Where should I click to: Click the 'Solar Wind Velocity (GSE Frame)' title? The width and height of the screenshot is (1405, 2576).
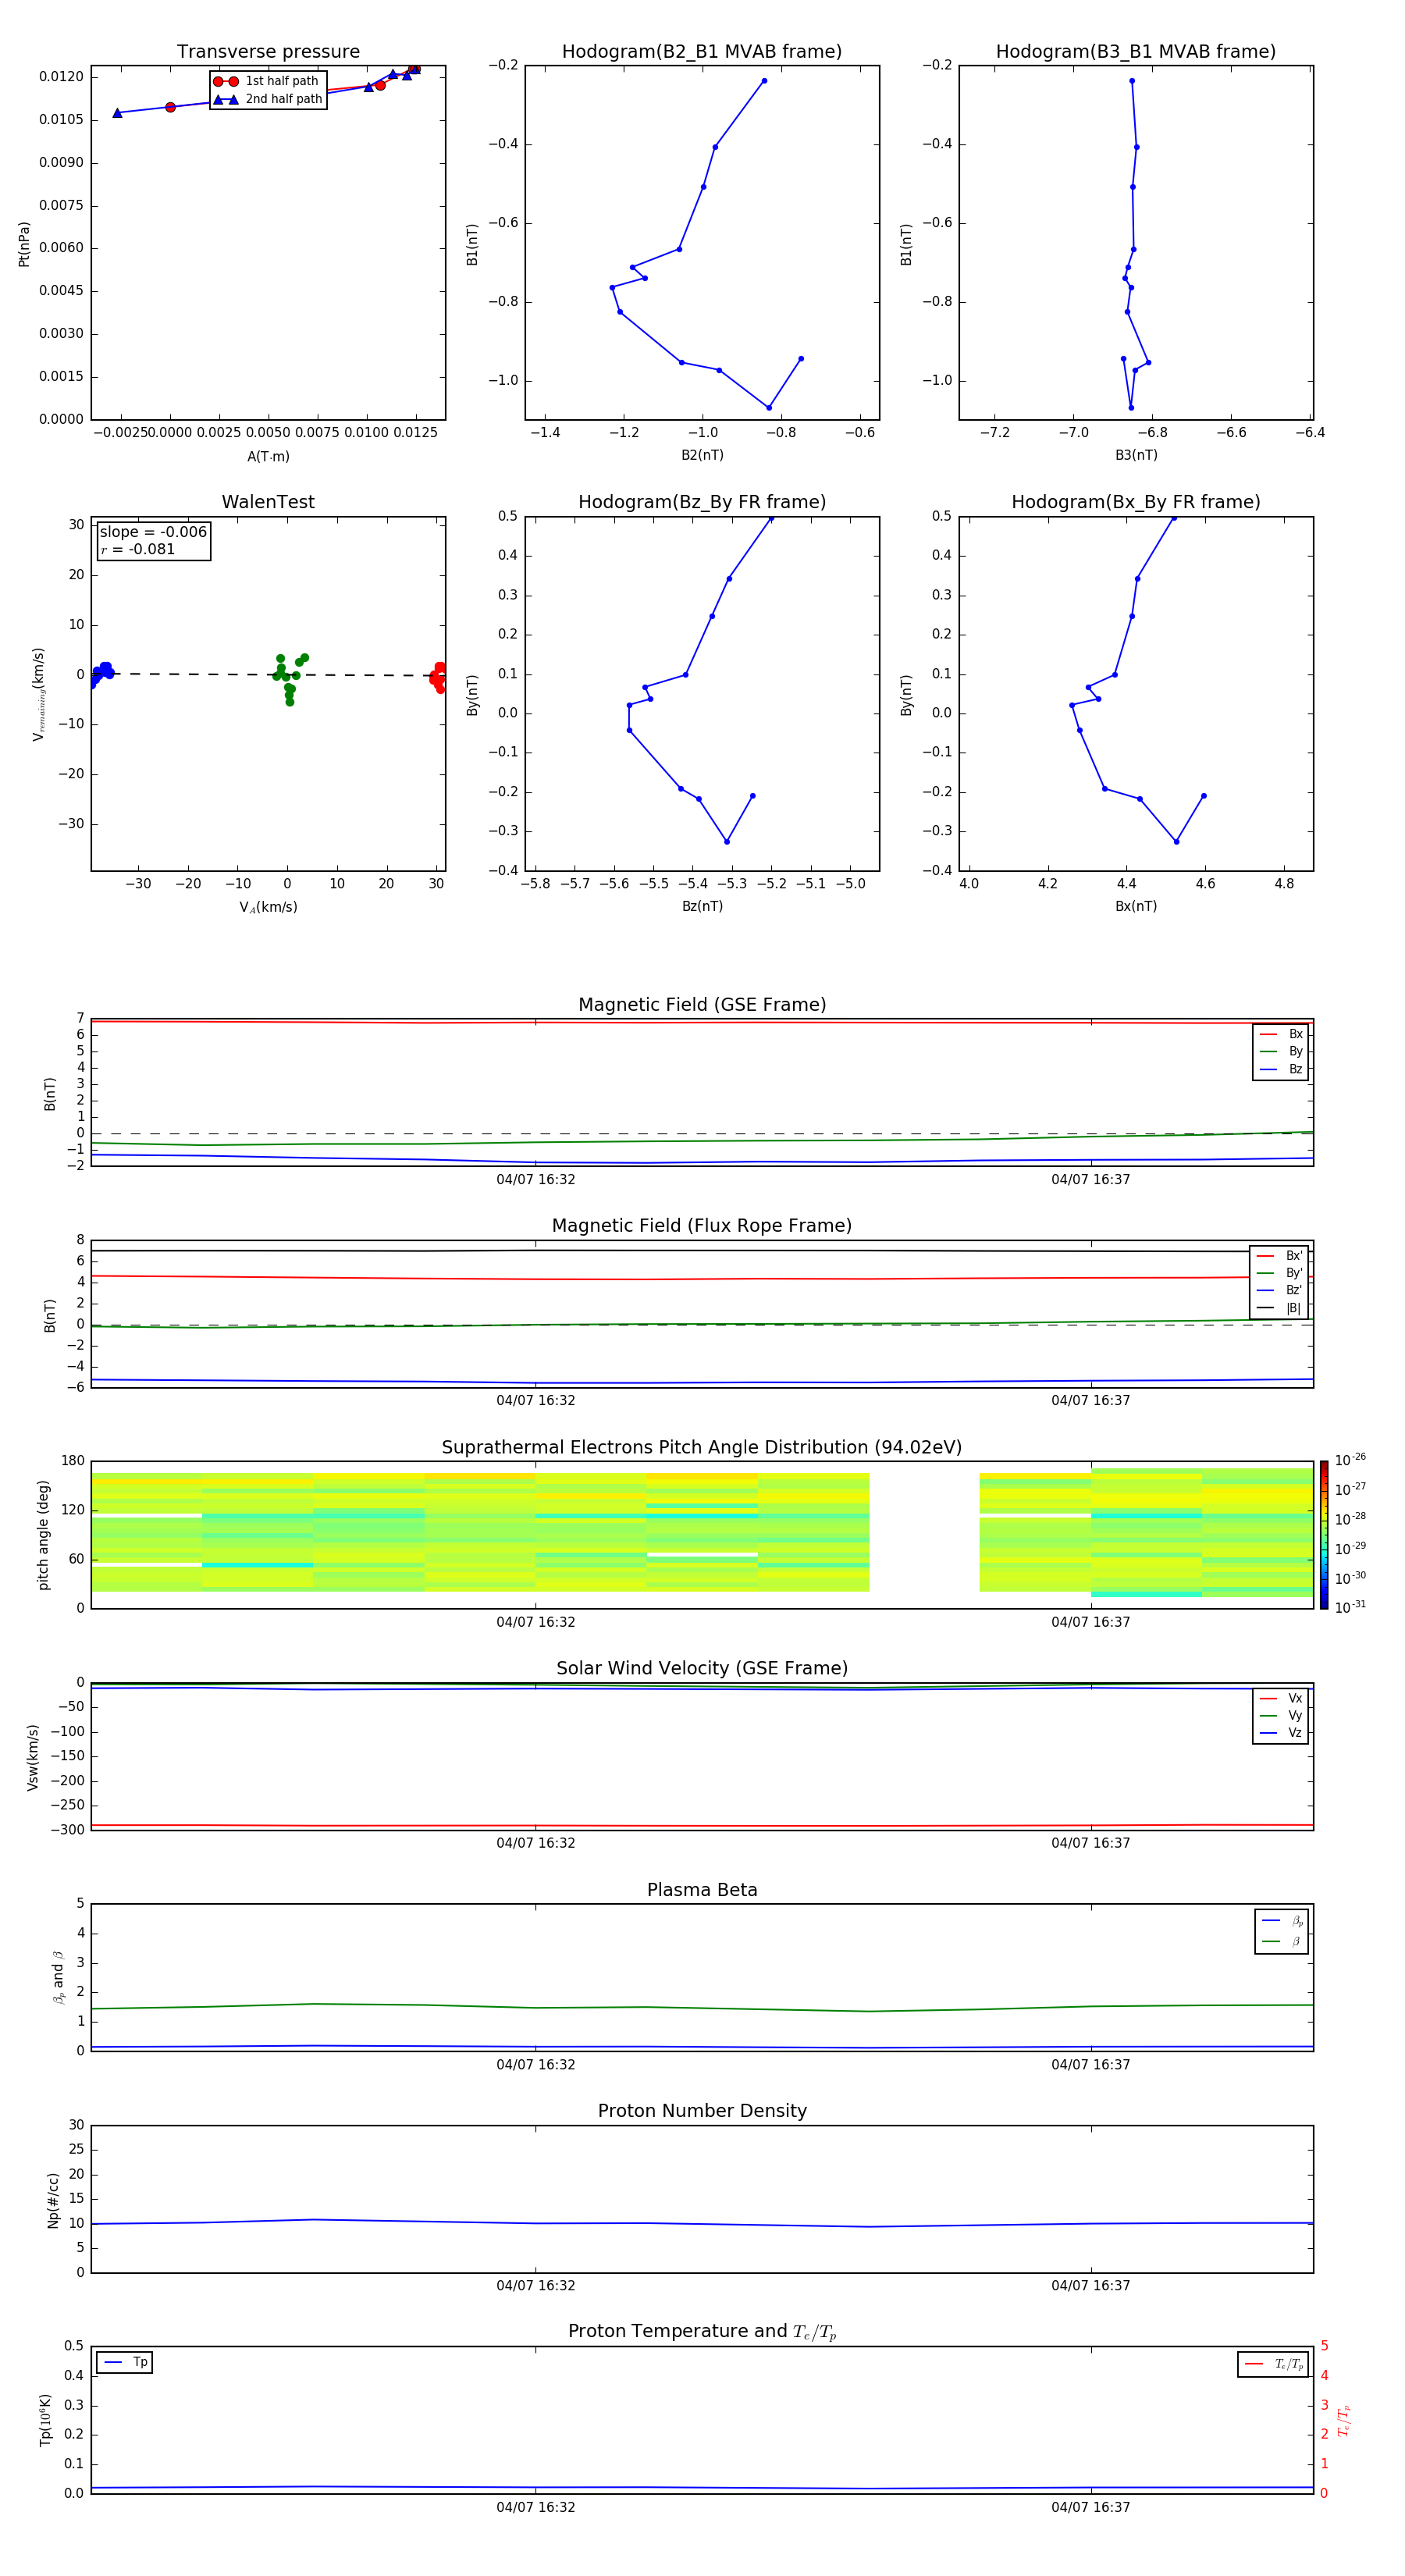click(702, 1668)
